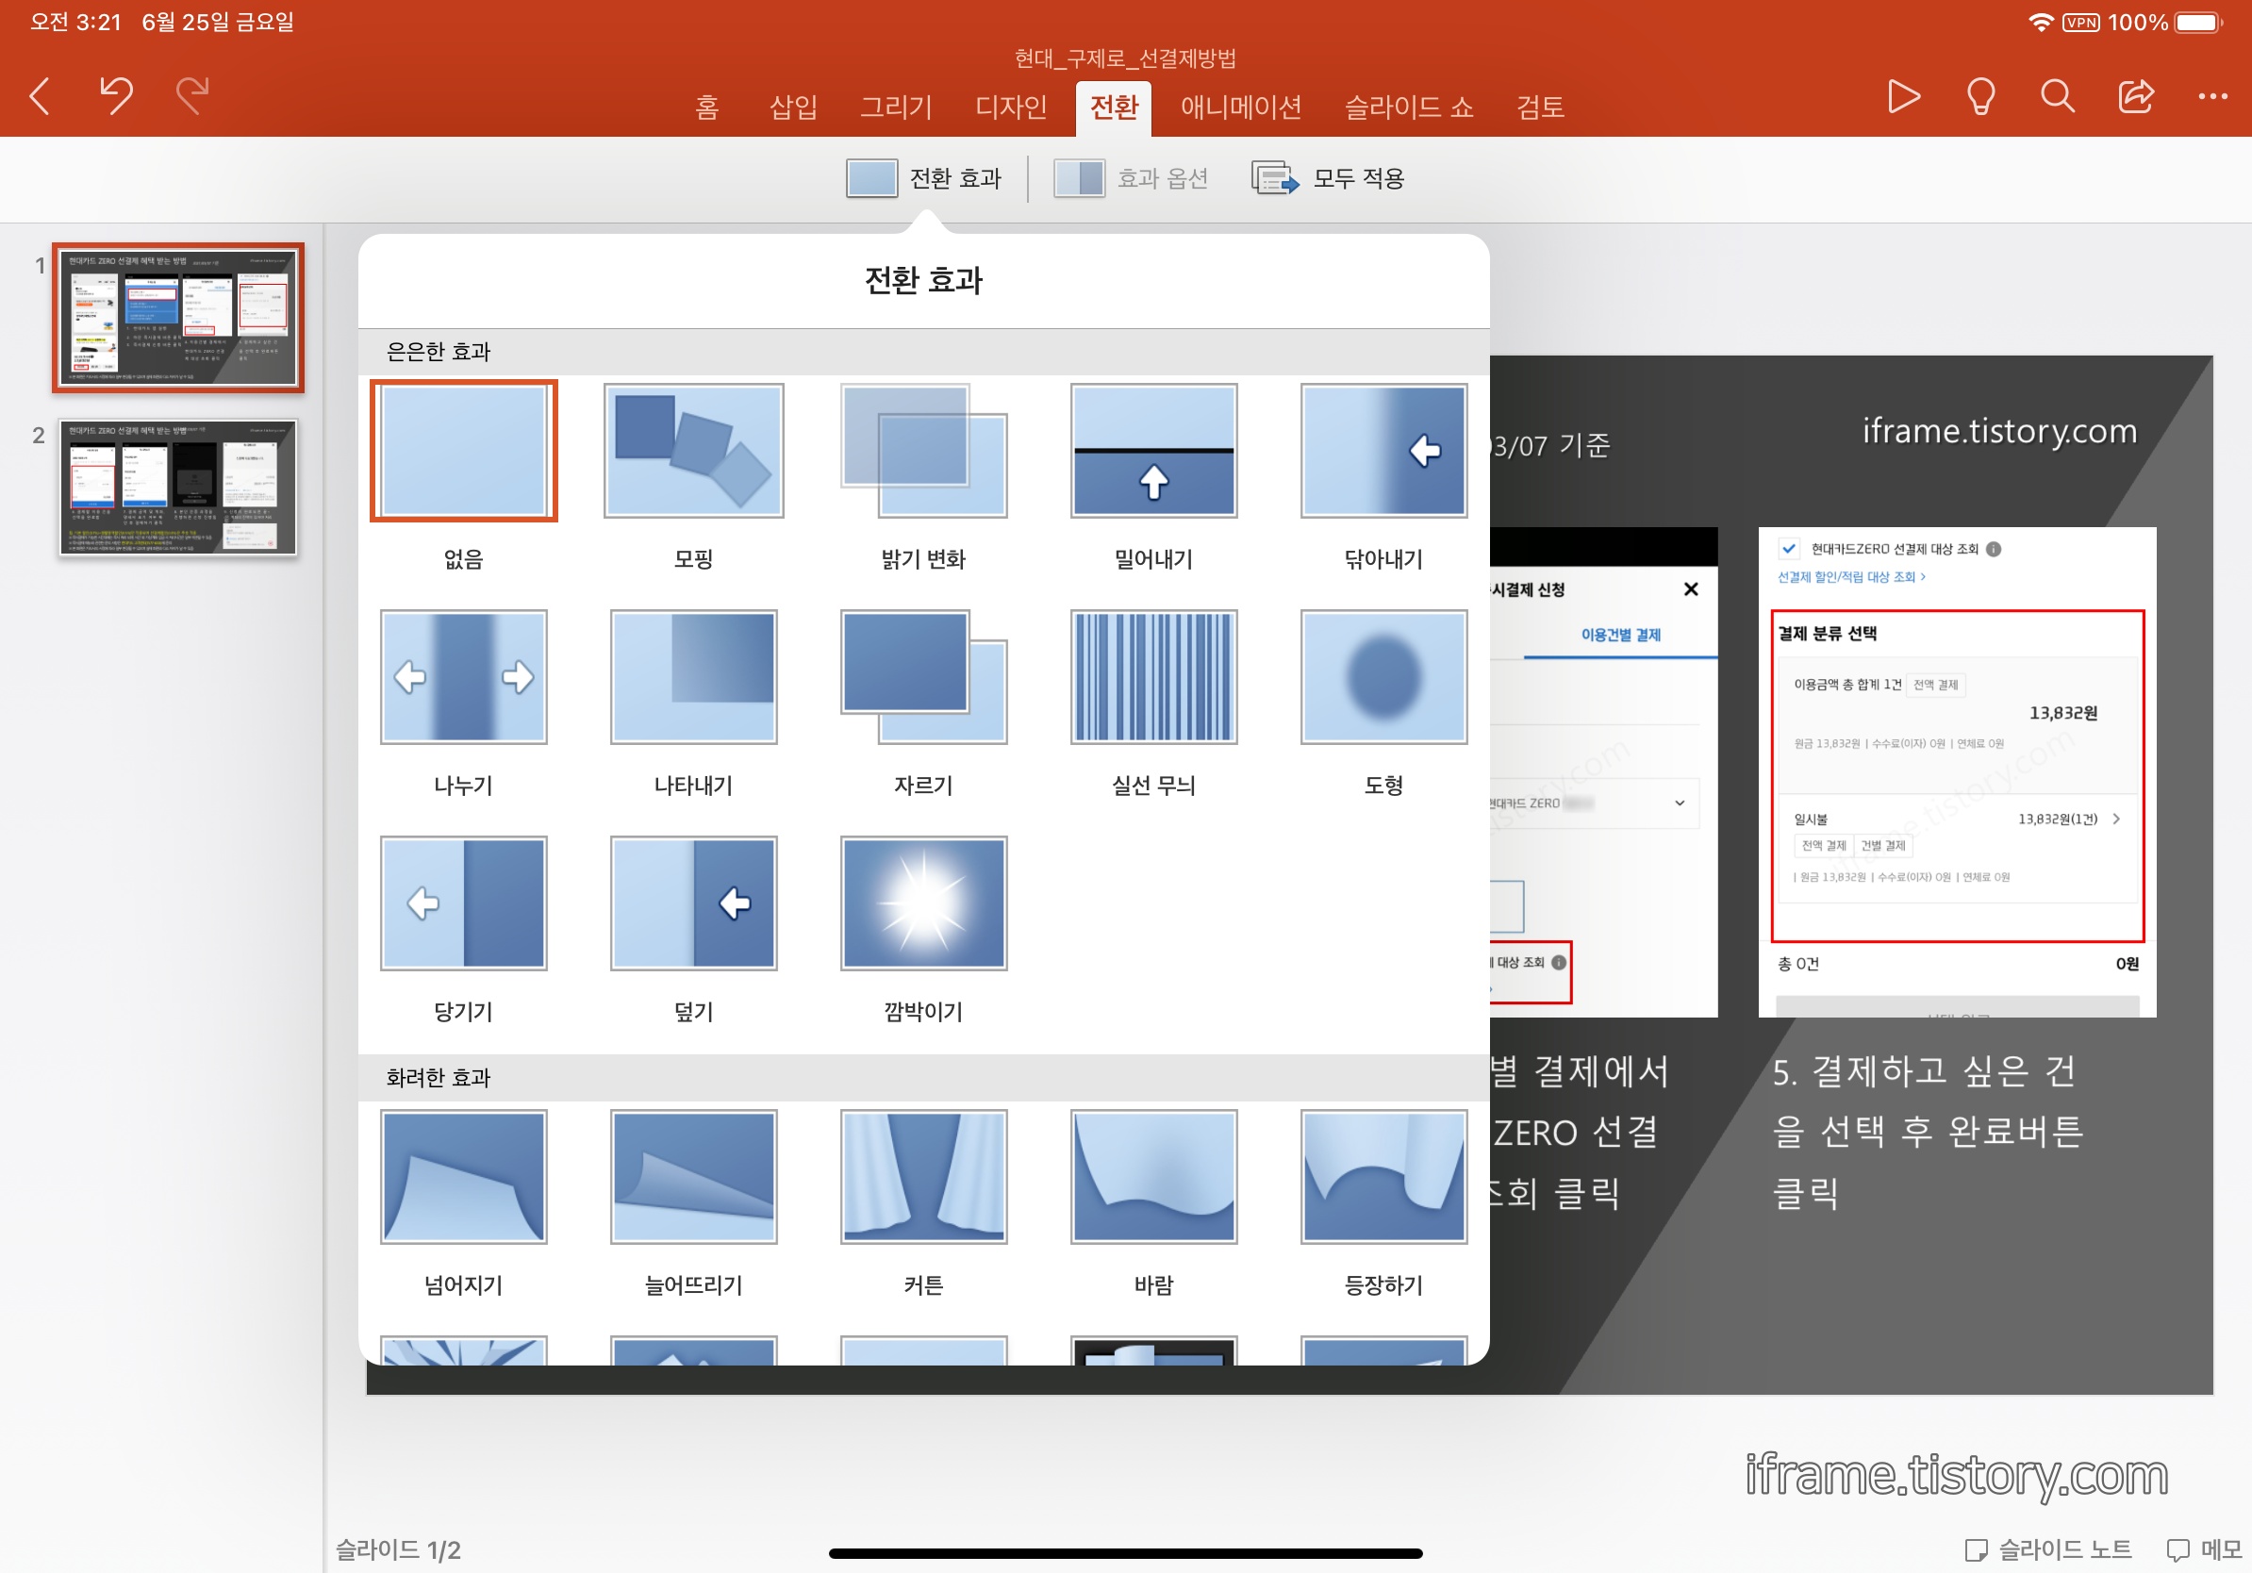Viewport: 2252px width, 1573px height.
Task: Open the 디자인 ribbon tab
Action: pyautogui.click(x=1010, y=106)
